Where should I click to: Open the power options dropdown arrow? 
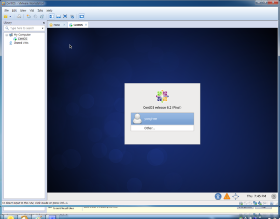pyautogui.click(x=10, y=16)
